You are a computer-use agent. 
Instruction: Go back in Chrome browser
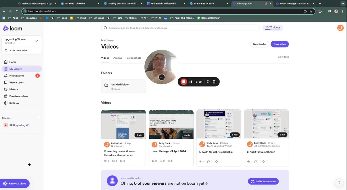(4, 11)
